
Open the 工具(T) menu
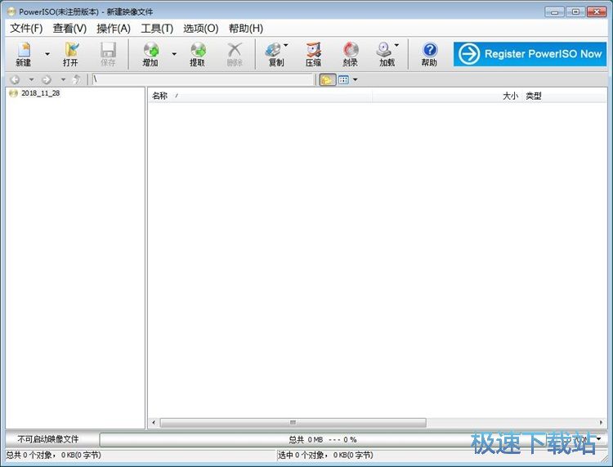157,28
